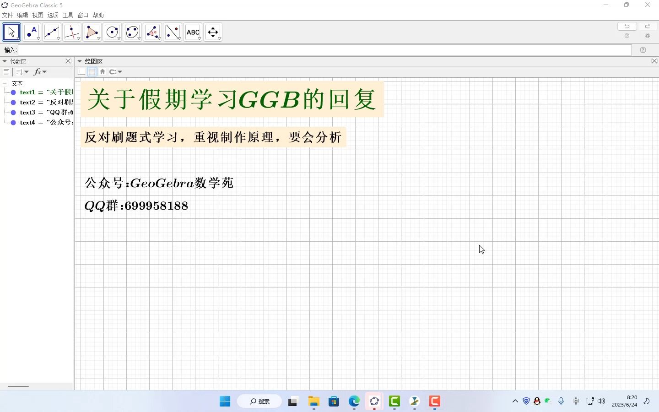Select the Angle tool
659x412 pixels.
point(152,32)
